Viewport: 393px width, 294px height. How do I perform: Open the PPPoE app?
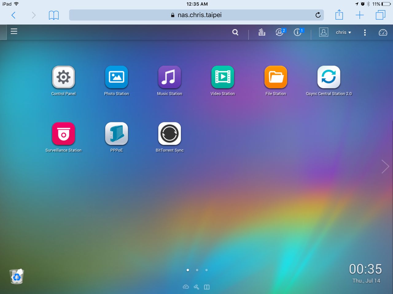coord(116,134)
